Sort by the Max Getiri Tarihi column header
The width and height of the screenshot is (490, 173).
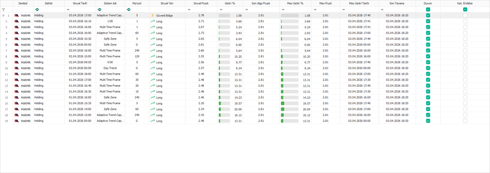pyautogui.click(x=359, y=3)
